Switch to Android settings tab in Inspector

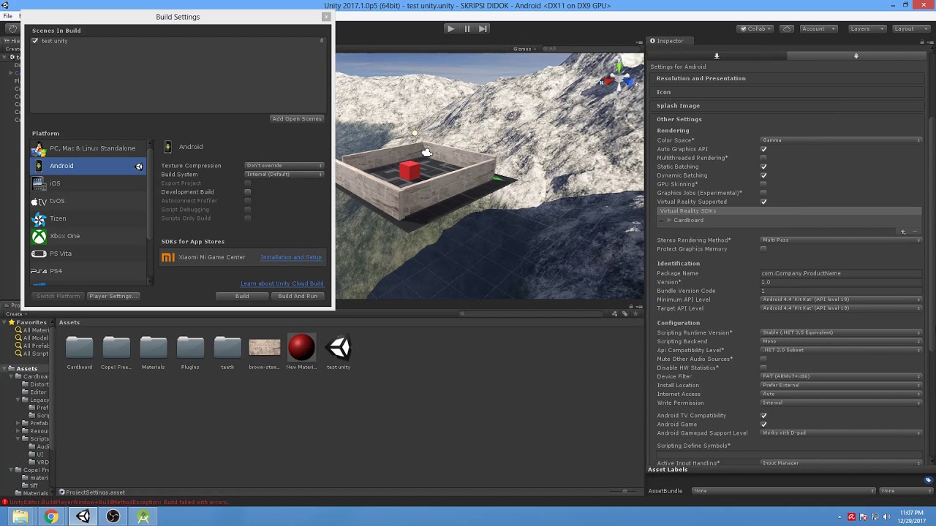tap(856, 56)
